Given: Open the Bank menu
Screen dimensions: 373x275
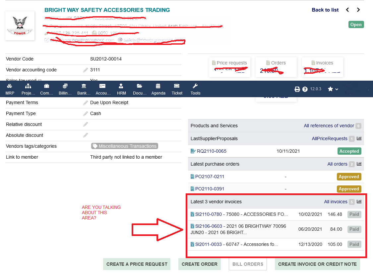Looking at the screenshot, I should (x=84, y=89).
